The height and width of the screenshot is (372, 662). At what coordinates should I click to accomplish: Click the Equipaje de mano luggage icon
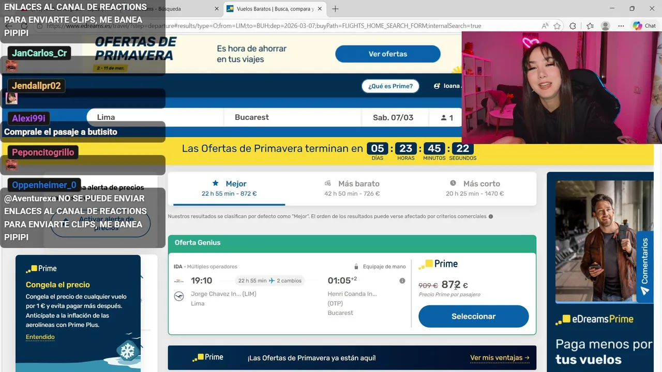pos(356,267)
